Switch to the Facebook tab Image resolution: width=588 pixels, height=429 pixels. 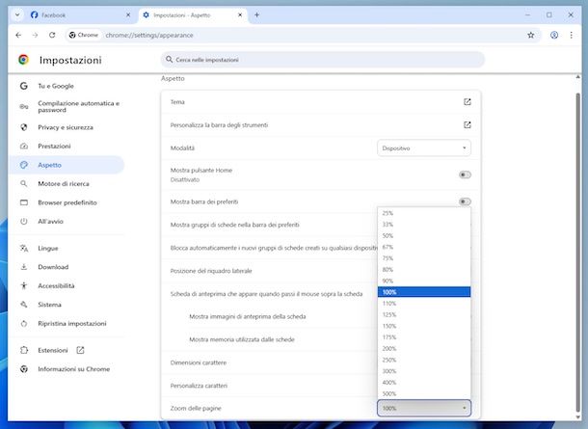click(81, 15)
